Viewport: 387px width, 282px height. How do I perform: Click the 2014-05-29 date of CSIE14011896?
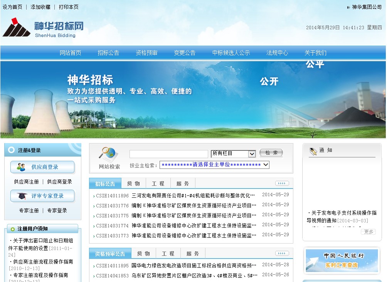pyautogui.click(x=276, y=195)
